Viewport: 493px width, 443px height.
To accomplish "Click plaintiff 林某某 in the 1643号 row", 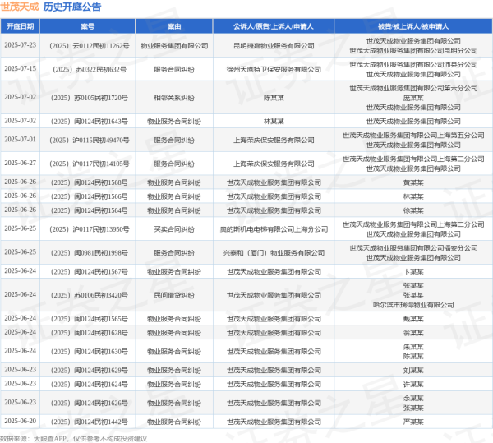I will [x=274, y=122].
